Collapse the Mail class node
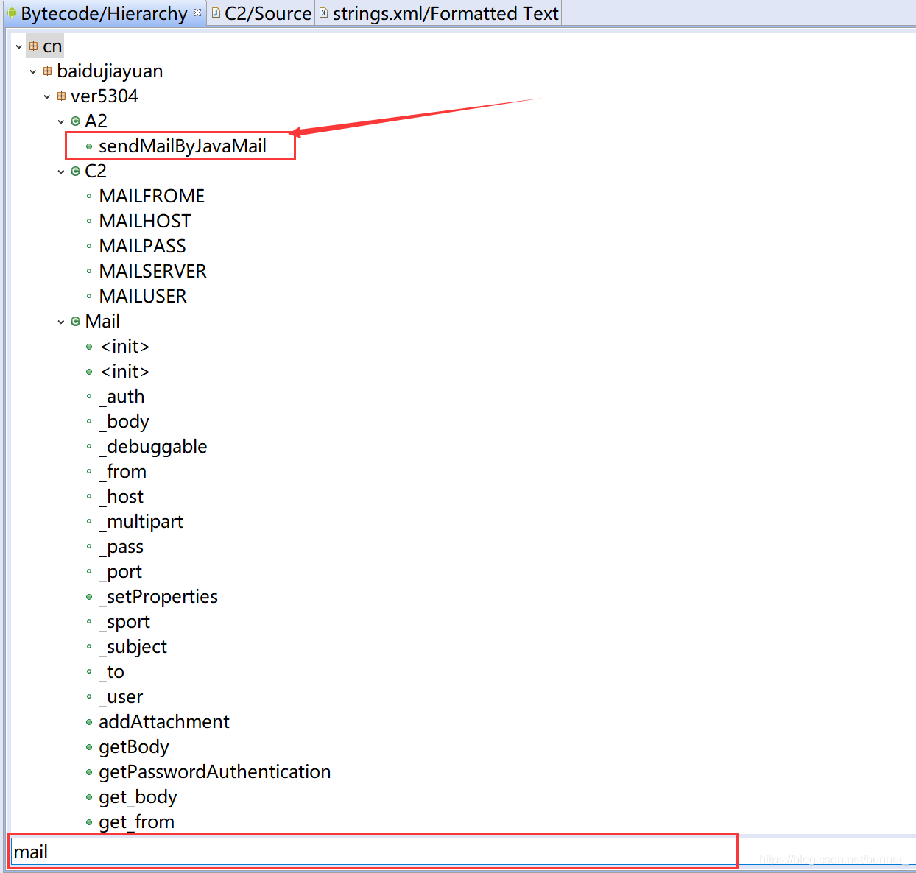This screenshot has width=916, height=873. pyautogui.click(x=61, y=322)
